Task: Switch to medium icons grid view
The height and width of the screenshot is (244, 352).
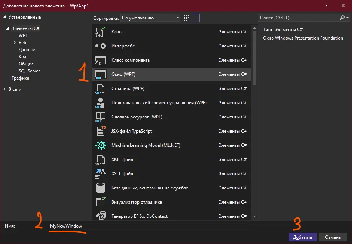Action: click(x=186, y=18)
